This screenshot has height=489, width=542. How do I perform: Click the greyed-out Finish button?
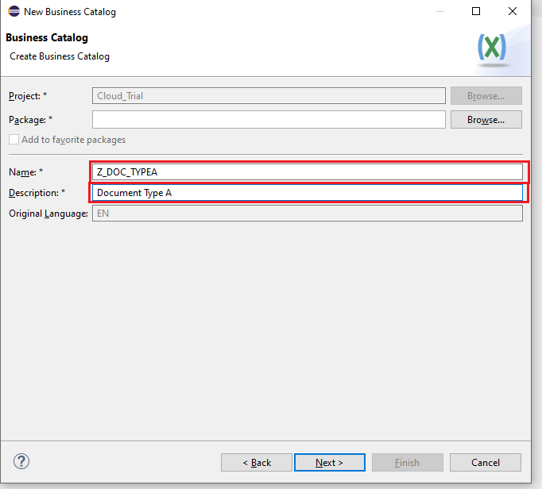pyautogui.click(x=408, y=463)
